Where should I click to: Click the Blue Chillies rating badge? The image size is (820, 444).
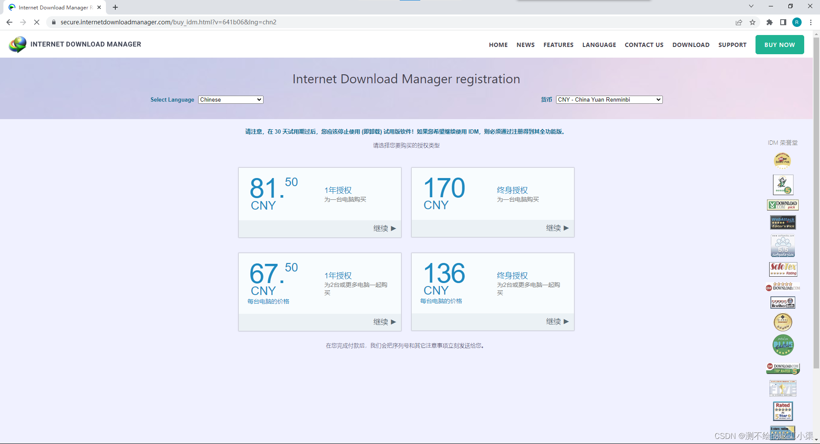pyautogui.click(x=783, y=345)
